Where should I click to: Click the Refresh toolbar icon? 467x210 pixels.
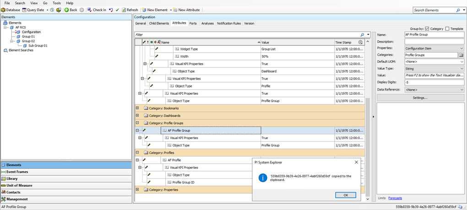pos(124,10)
